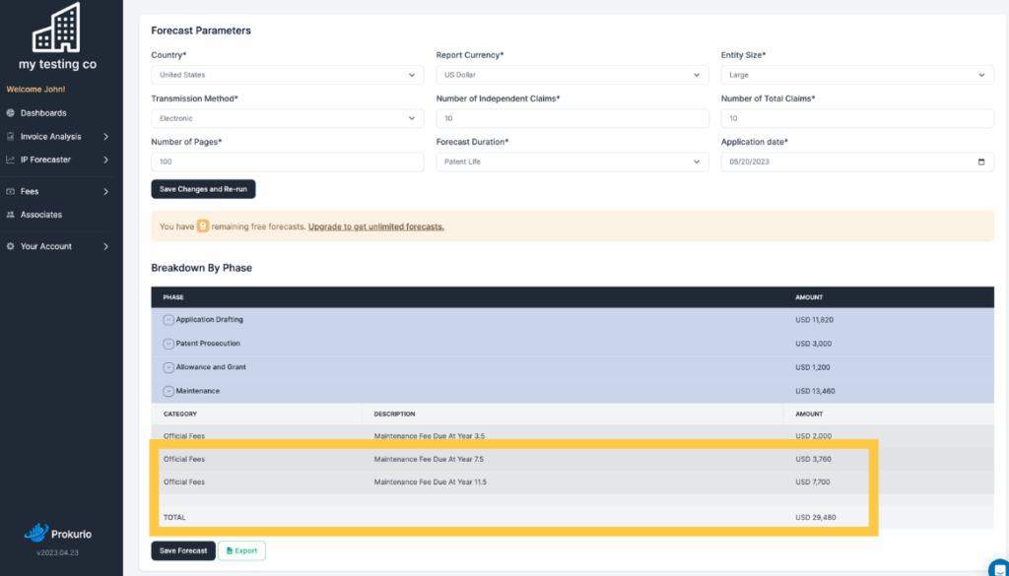The width and height of the screenshot is (1009, 576).
Task: Collapse the Maintenance phase row
Action: 168,391
